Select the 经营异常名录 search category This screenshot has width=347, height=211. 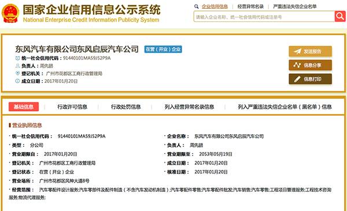click(x=250, y=6)
